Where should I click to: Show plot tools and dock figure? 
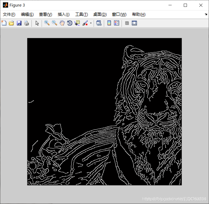coord(134,23)
